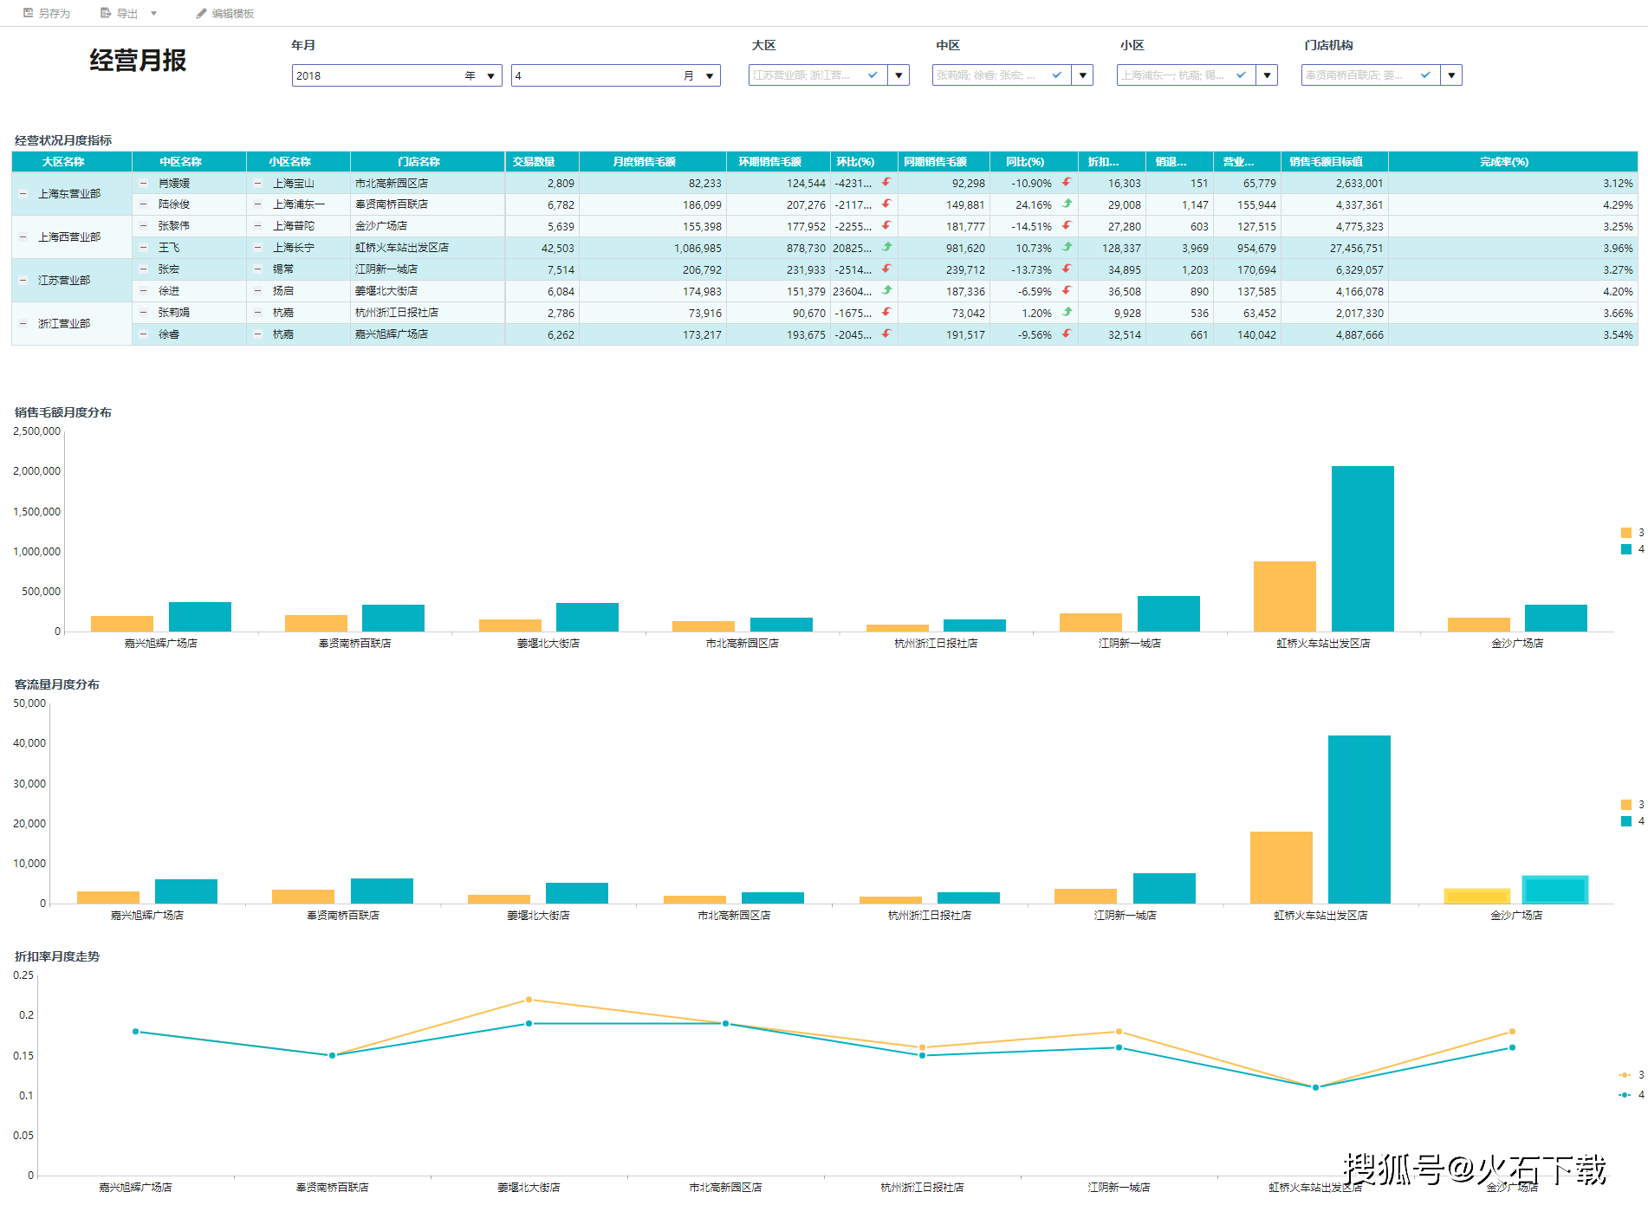The image size is (1648, 1205).
Task: Click the green up arrow beside 同比 10.73%
Action: tap(1067, 248)
